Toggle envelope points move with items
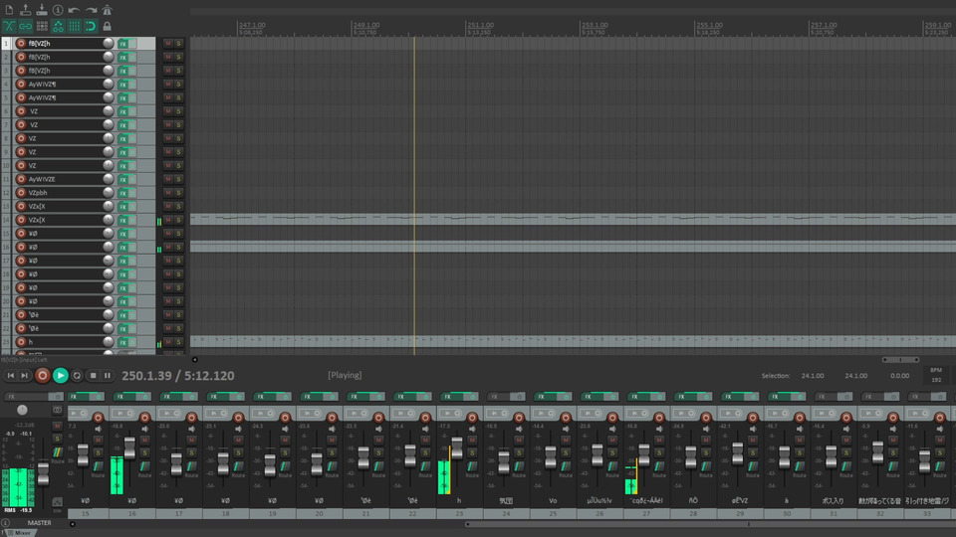Image resolution: width=956 pixels, height=537 pixels. [58, 26]
